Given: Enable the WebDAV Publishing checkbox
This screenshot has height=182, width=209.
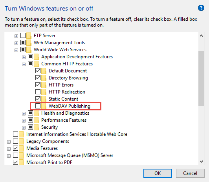Looking at the screenshot, I should tap(38, 106).
